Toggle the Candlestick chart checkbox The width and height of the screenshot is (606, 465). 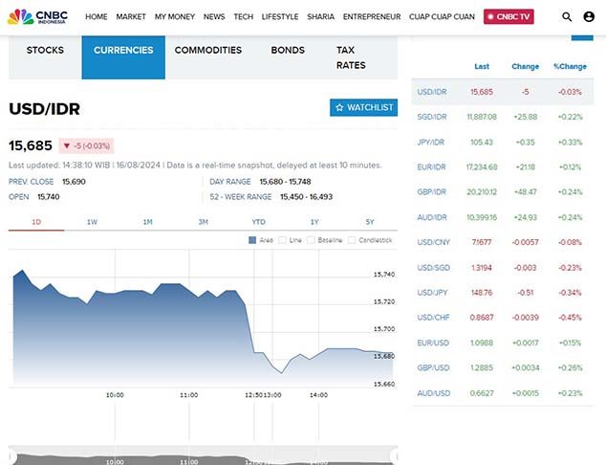(x=351, y=240)
